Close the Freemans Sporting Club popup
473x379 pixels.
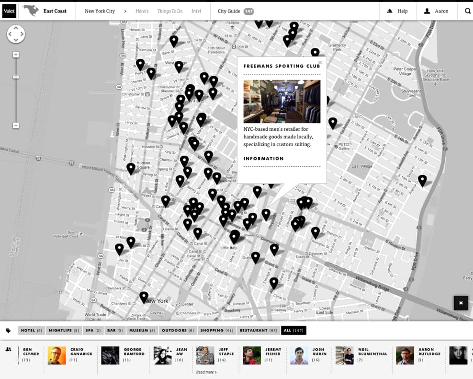point(320,62)
